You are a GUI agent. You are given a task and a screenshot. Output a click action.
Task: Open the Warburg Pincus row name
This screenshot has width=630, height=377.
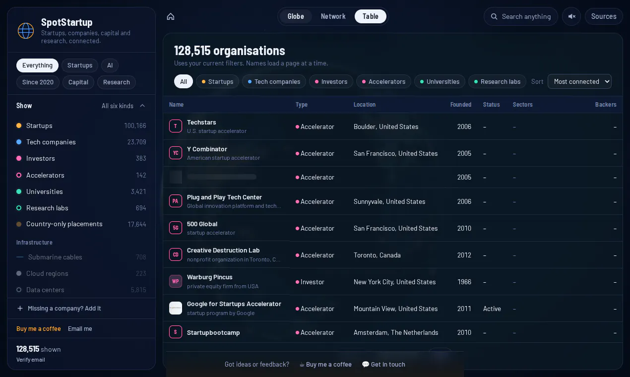click(x=210, y=277)
